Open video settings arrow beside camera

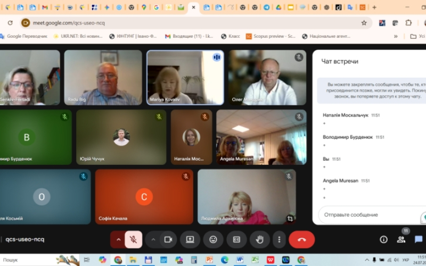click(153, 239)
